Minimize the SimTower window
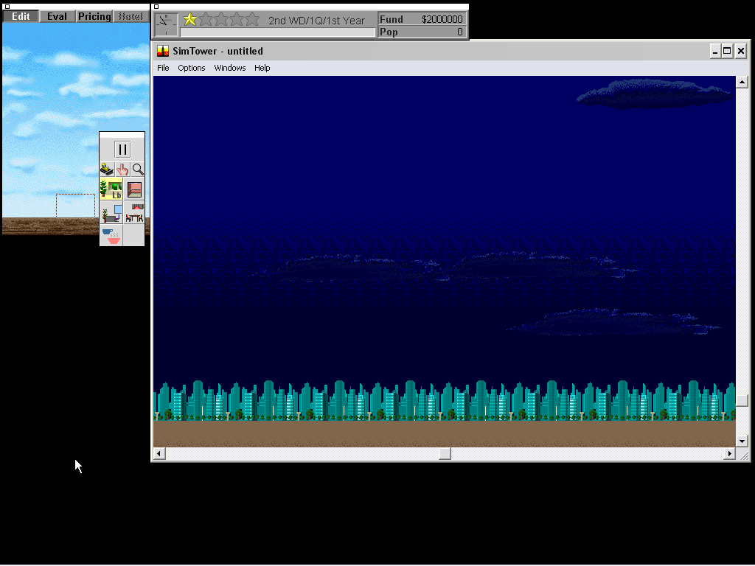The height and width of the screenshot is (566, 755). tap(715, 51)
